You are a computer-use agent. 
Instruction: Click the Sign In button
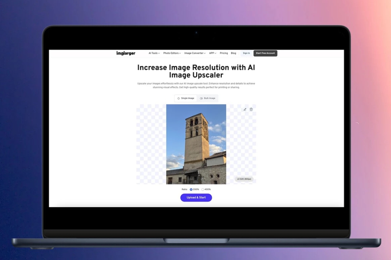point(246,53)
